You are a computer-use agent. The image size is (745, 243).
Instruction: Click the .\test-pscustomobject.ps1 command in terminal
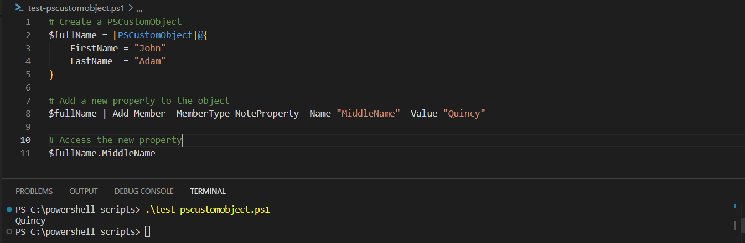[208, 210]
